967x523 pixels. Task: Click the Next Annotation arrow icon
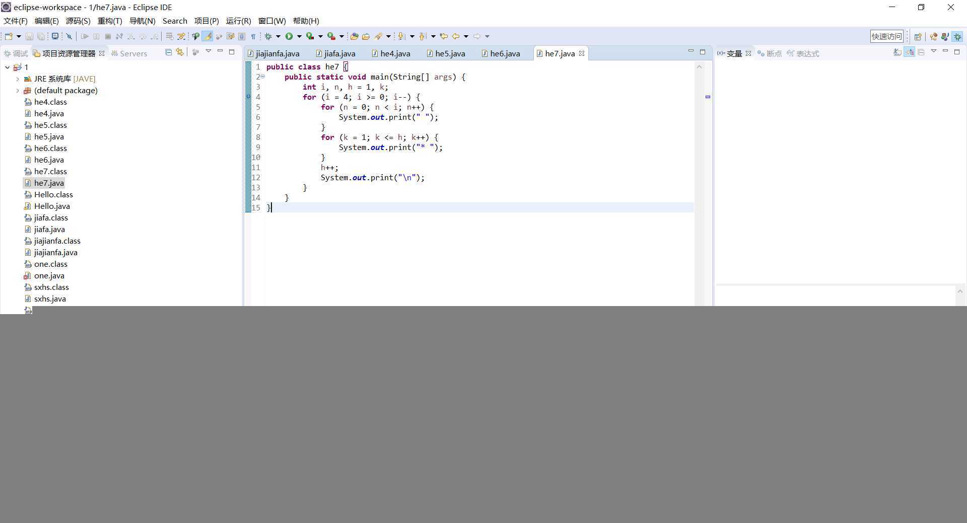tap(401, 36)
